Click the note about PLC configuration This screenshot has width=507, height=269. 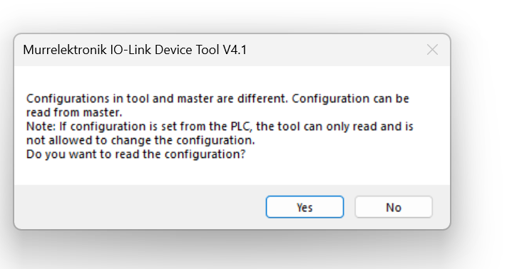(220, 133)
